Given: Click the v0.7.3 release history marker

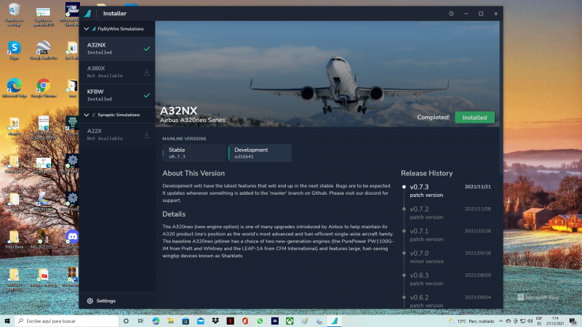Looking at the screenshot, I should 404,187.
